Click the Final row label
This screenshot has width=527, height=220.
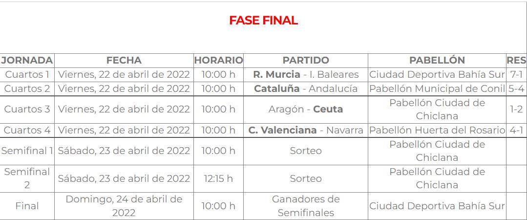click(27, 206)
